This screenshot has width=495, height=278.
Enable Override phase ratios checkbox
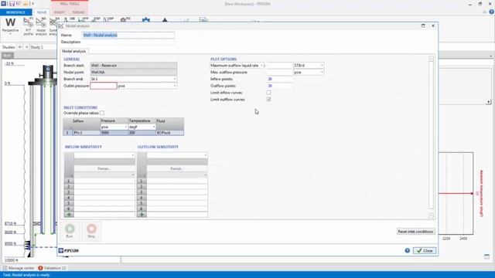coord(102,113)
